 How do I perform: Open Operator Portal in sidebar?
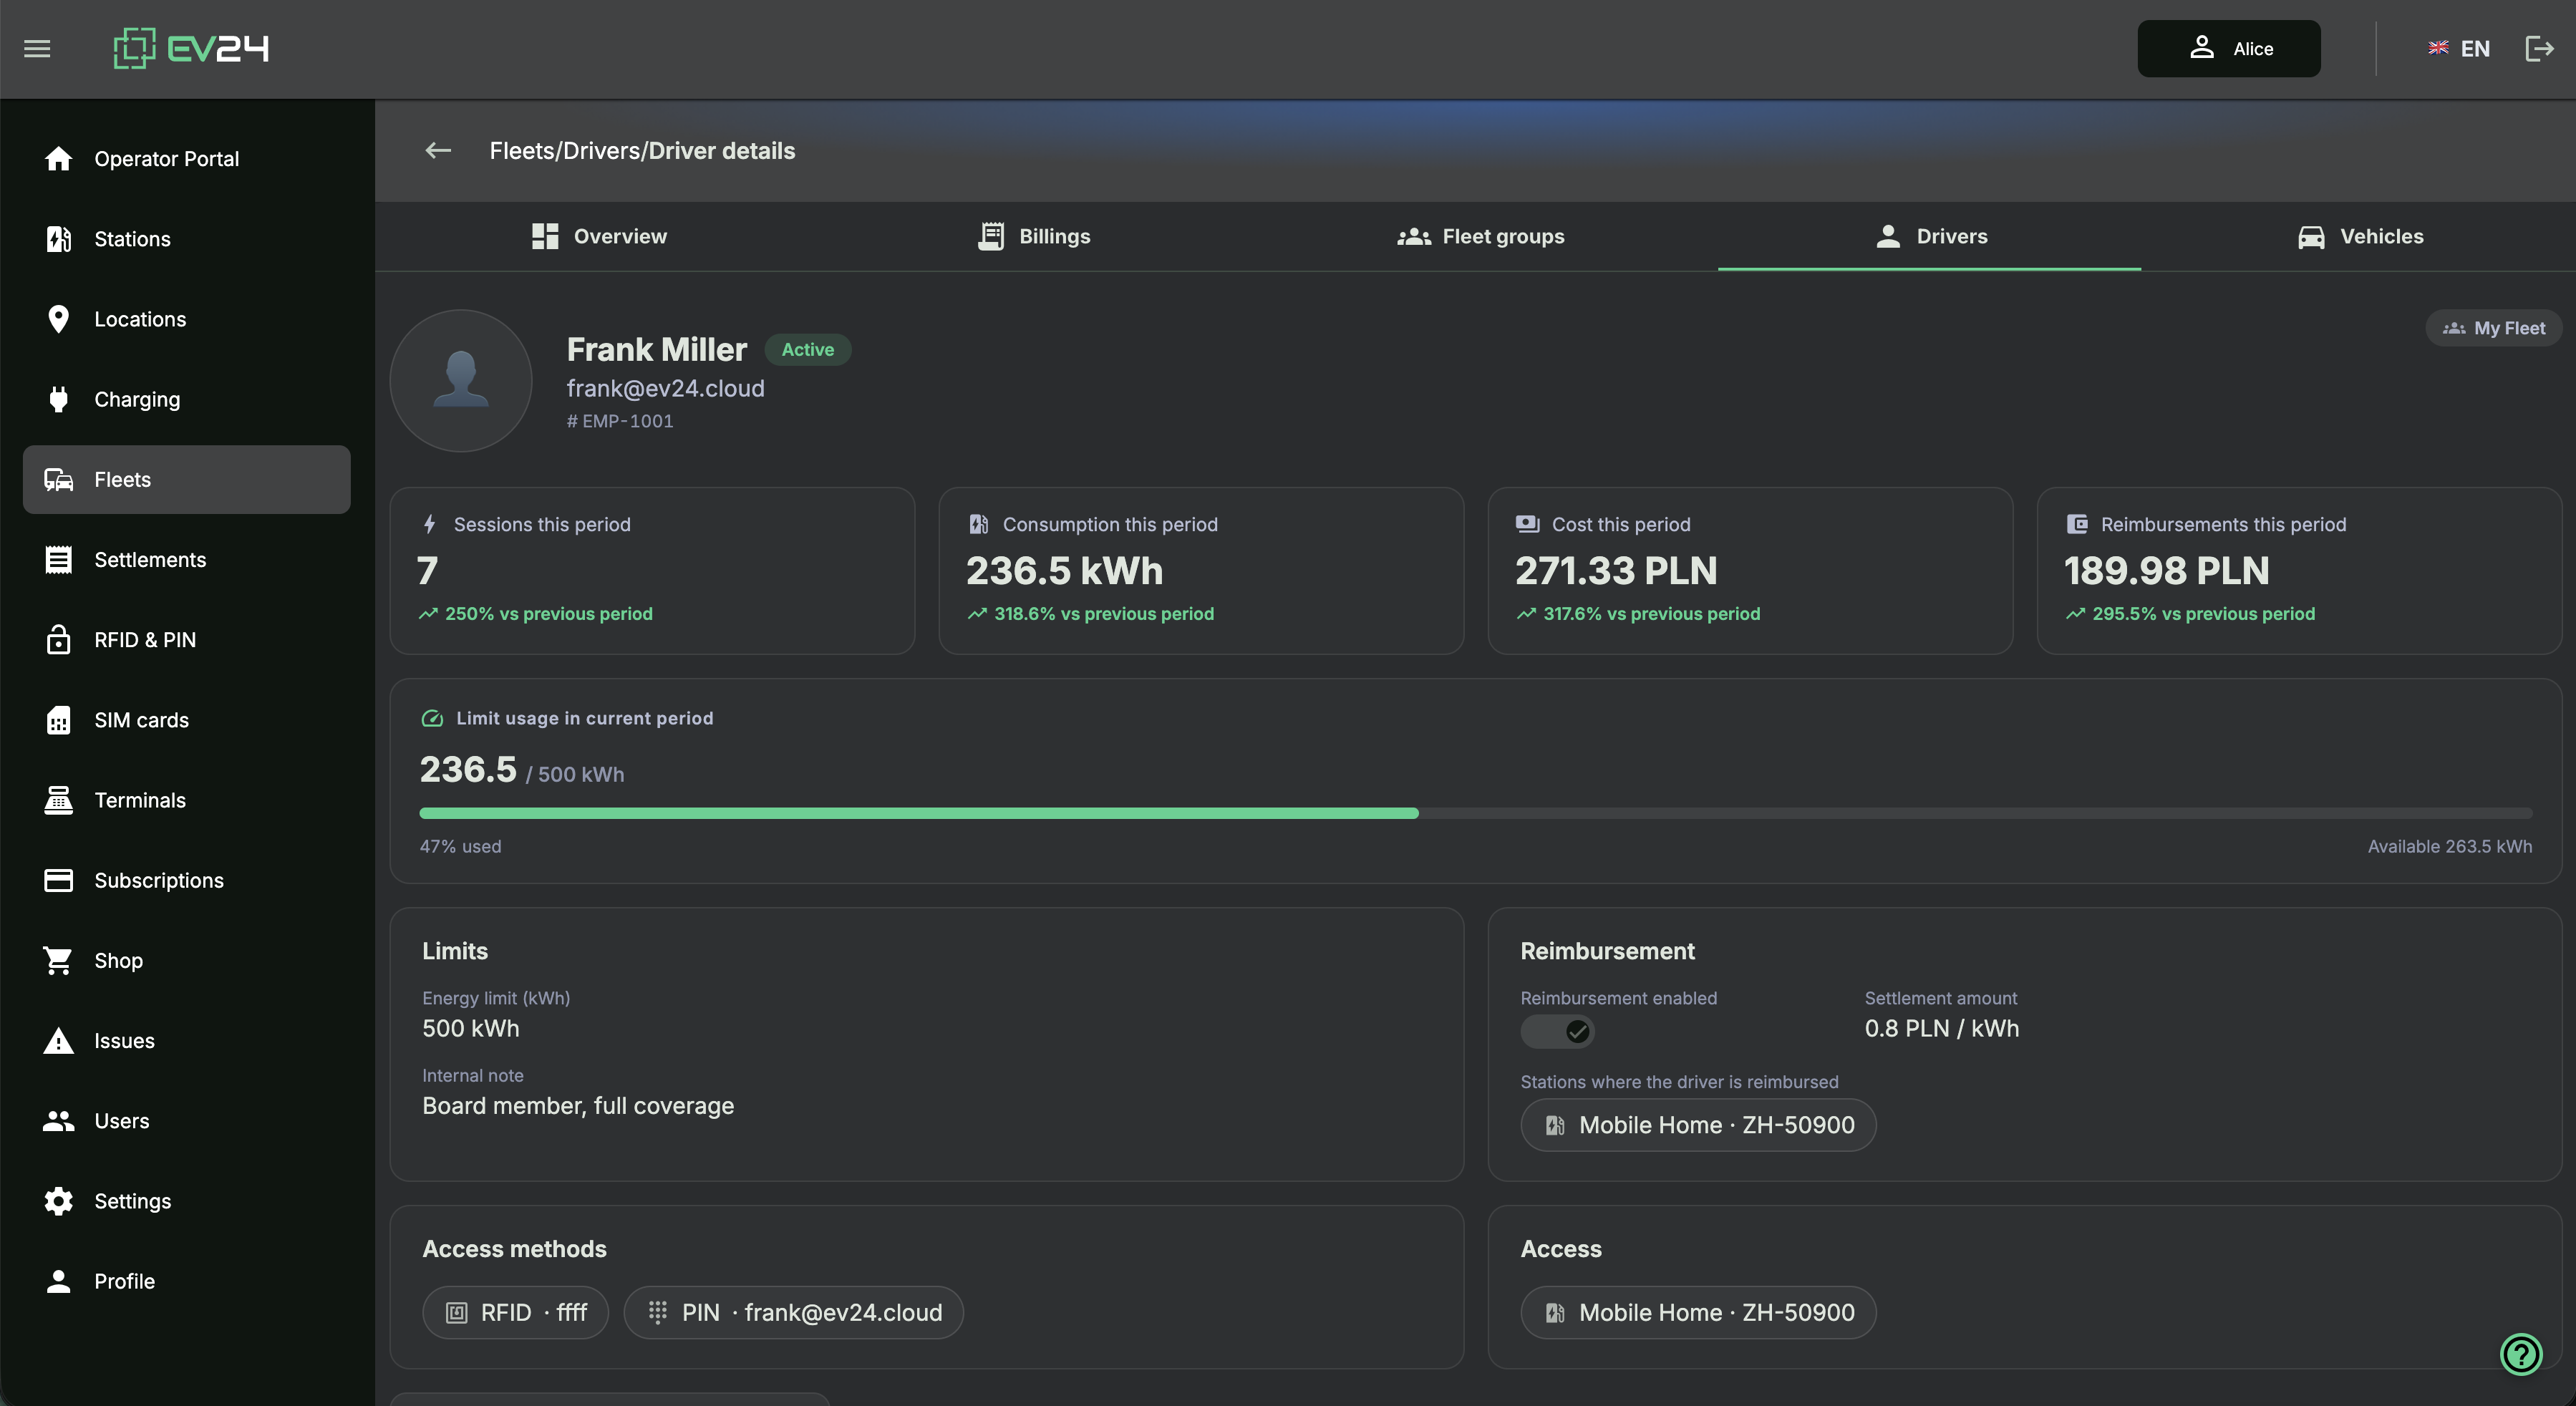(x=187, y=159)
